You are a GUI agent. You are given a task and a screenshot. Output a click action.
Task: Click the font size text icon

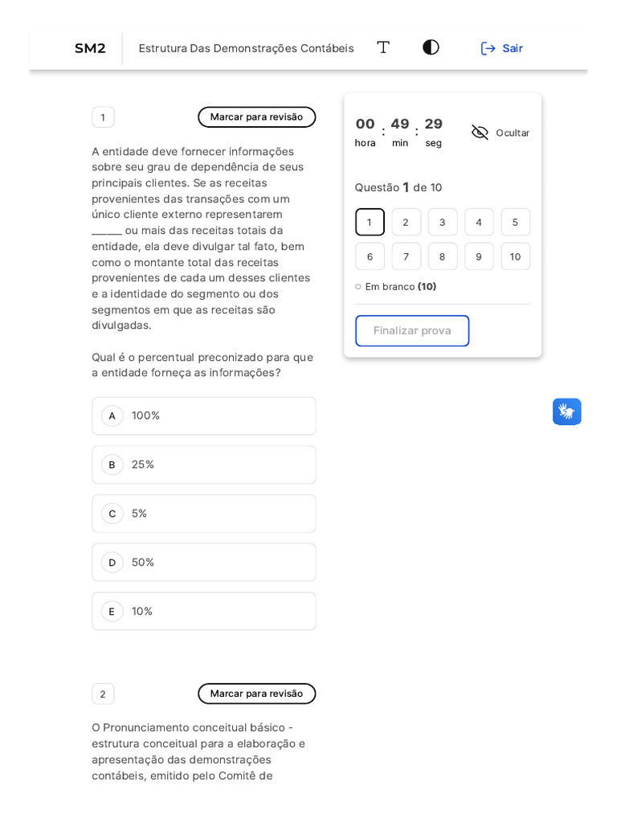pos(383,47)
